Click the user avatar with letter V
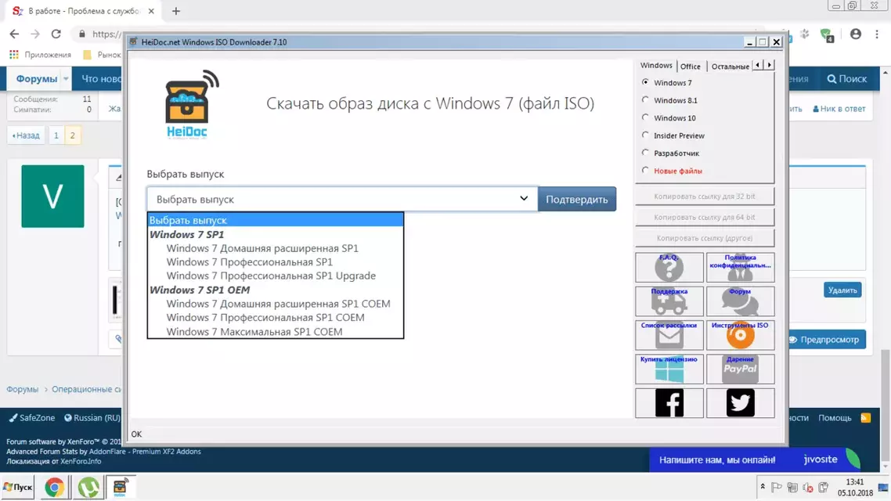 click(x=52, y=196)
